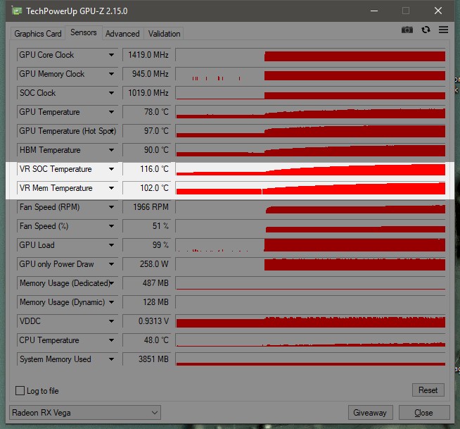Click the 487 MB value

147,283
